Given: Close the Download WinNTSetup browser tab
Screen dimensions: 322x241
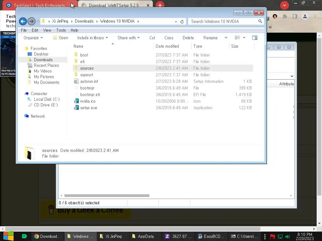Looking at the screenshot, I should (148, 5).
